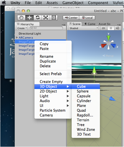Toggle Local handle rotation button

click(87, 18)
